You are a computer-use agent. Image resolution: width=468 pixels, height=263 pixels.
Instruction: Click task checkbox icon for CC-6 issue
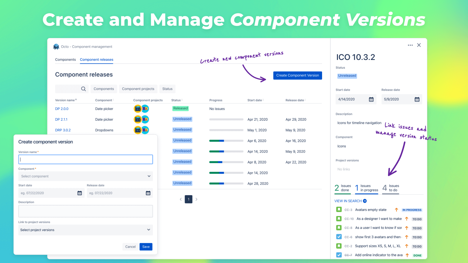[x=339, y=237]
